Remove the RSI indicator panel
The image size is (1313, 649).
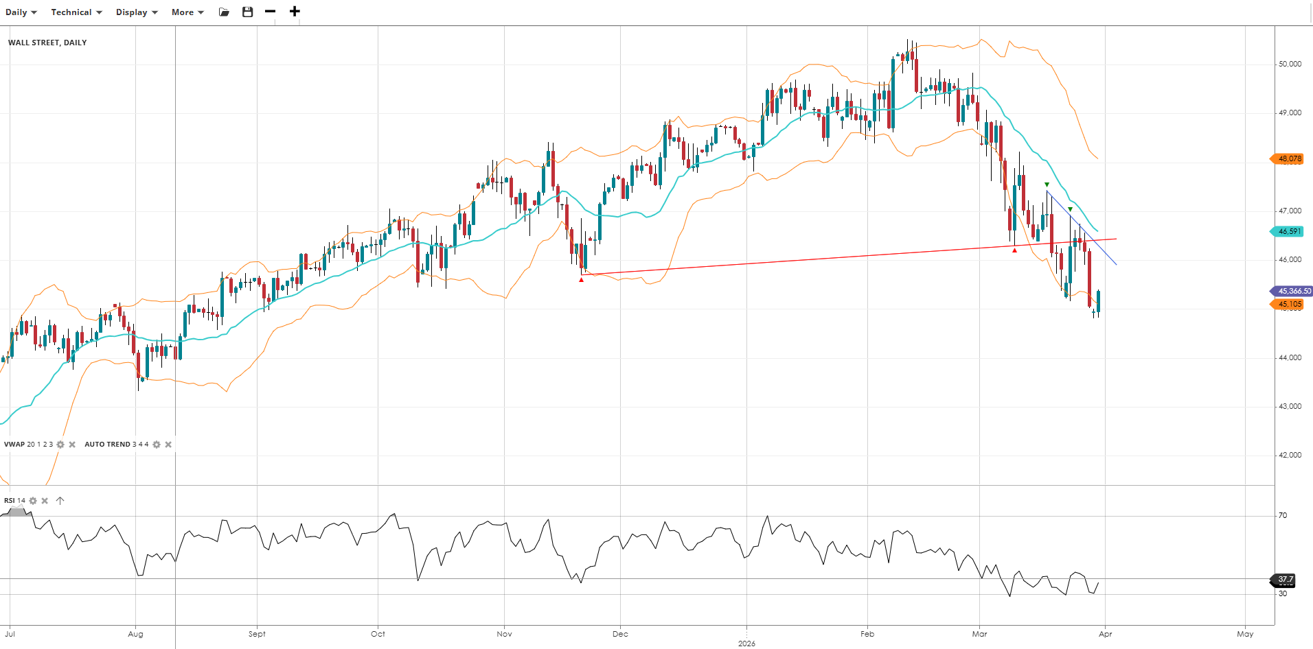coord(45,501)
